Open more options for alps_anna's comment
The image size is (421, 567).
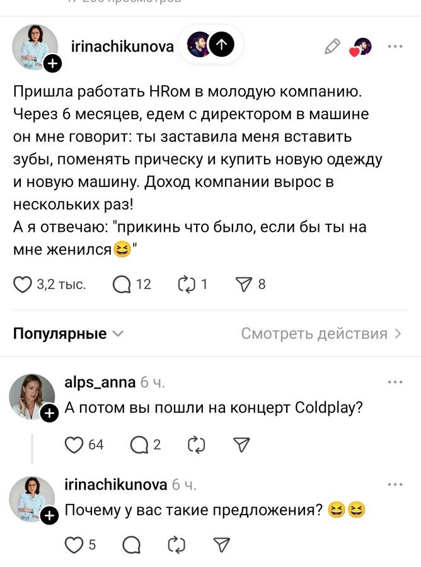pos(395,382)
